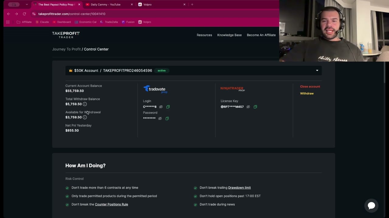The height and width of the screenshot is (218, 389).
Task: Click the Current Account Balance label
Action: [x=84, y=86]
